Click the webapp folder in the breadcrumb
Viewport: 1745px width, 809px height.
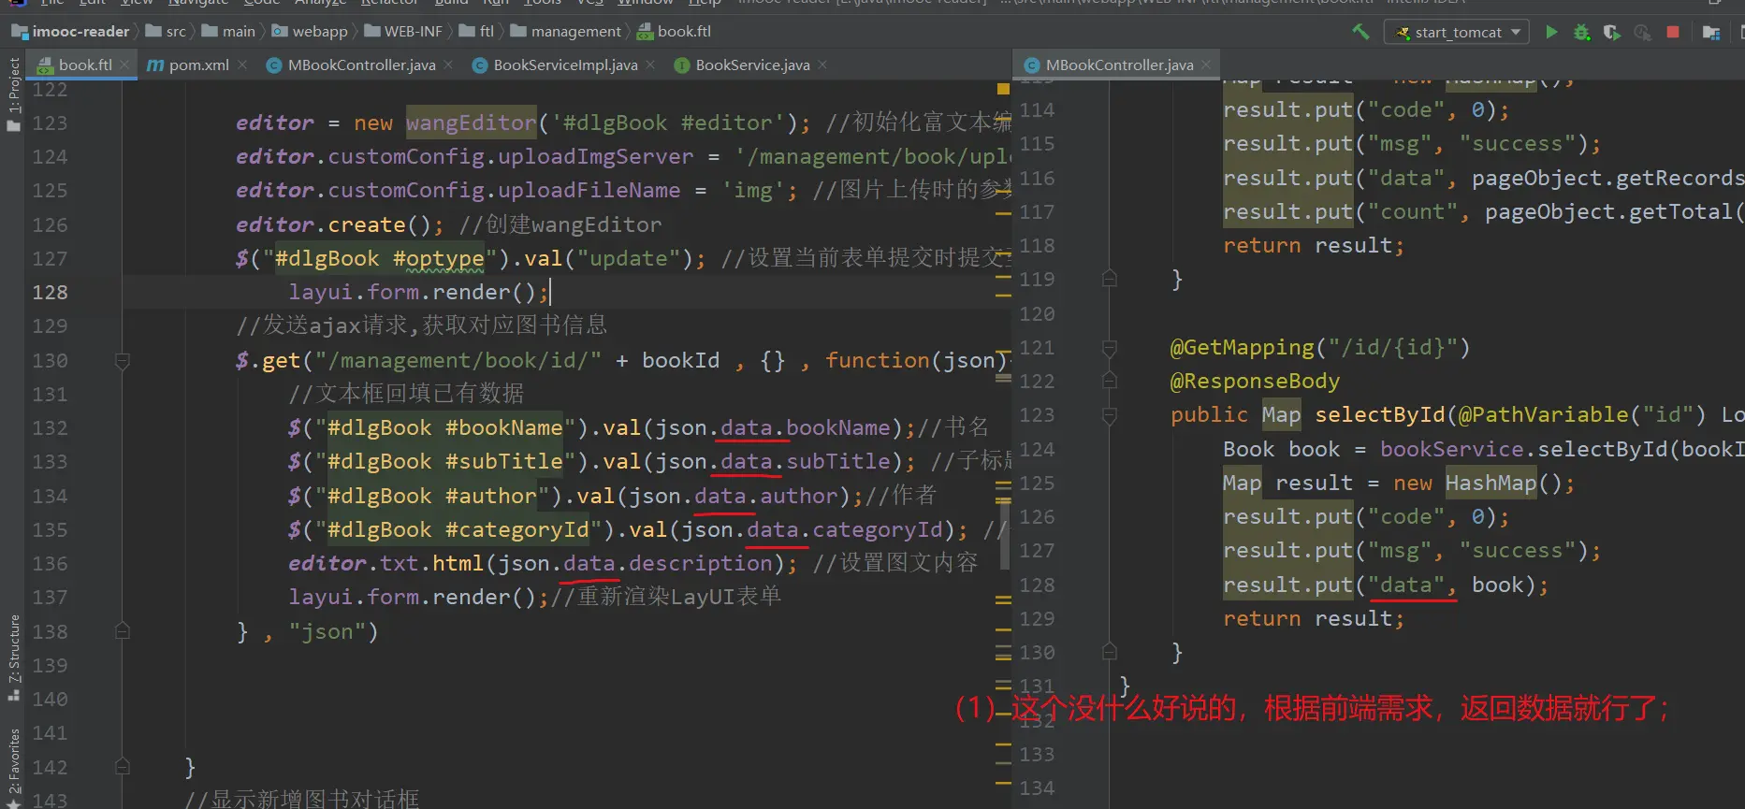(x=319, y=32)
